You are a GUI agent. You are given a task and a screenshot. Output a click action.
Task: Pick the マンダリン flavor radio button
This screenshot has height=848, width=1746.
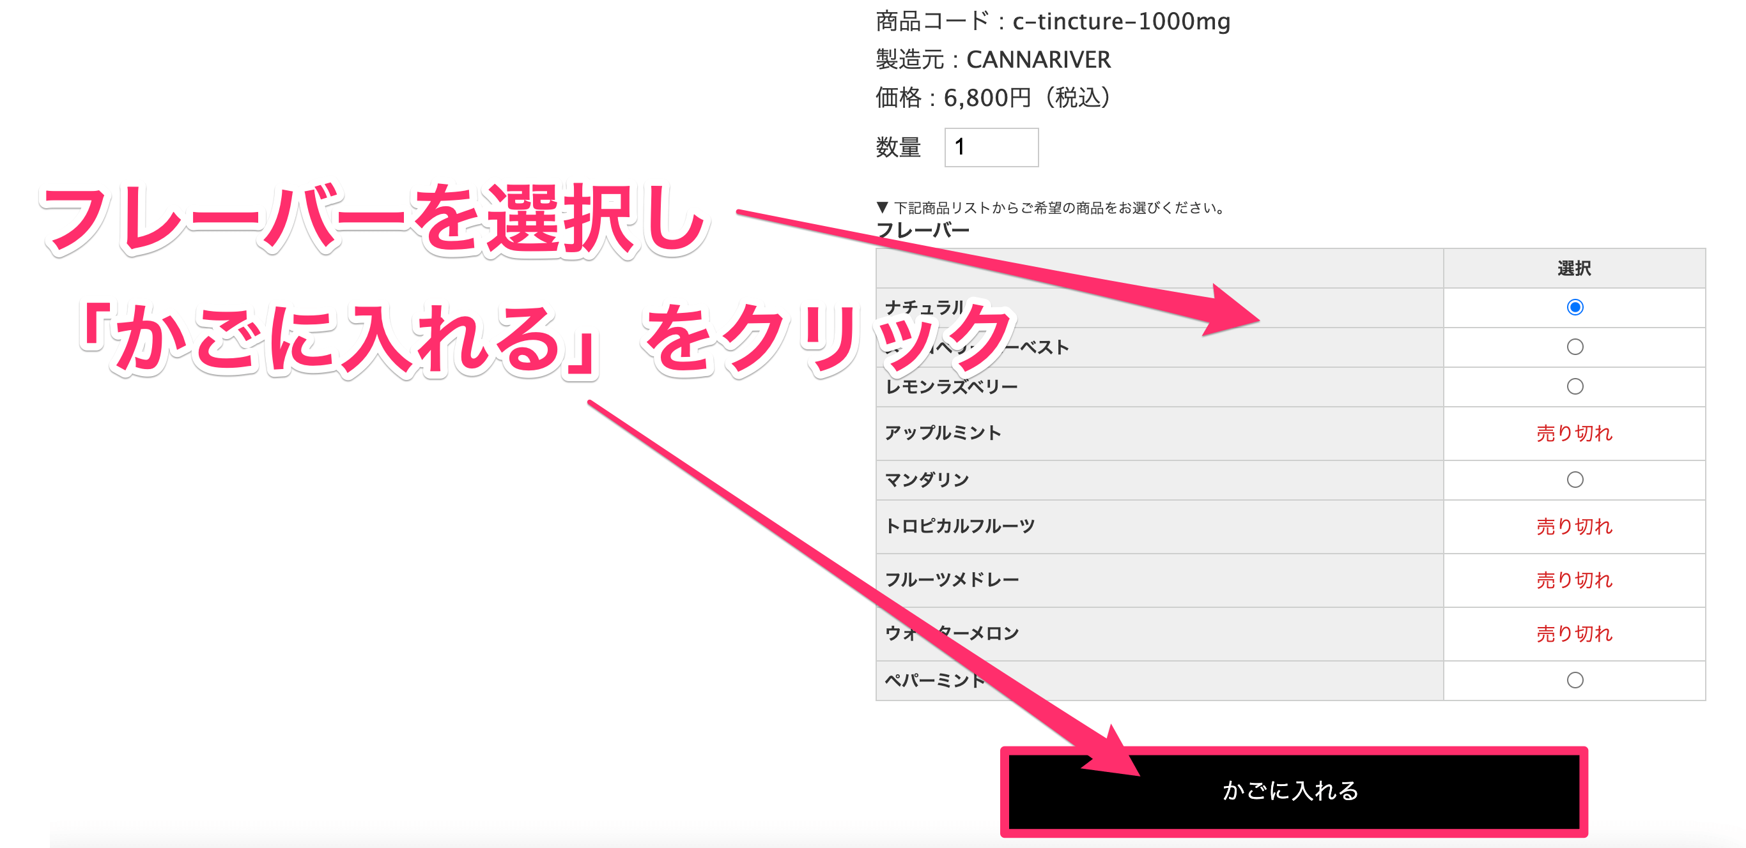click(1575, 479)
